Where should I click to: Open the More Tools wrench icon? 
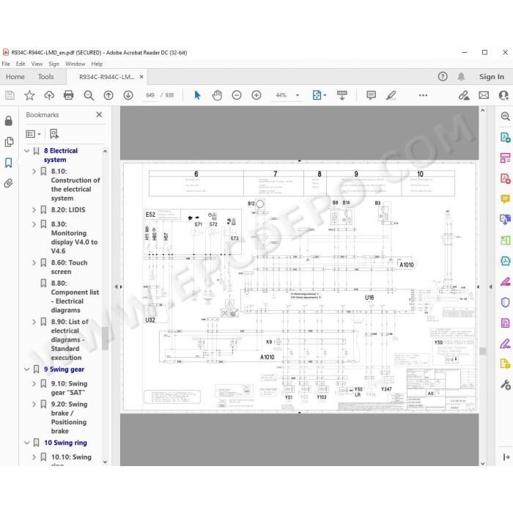[x=505, y=385]
